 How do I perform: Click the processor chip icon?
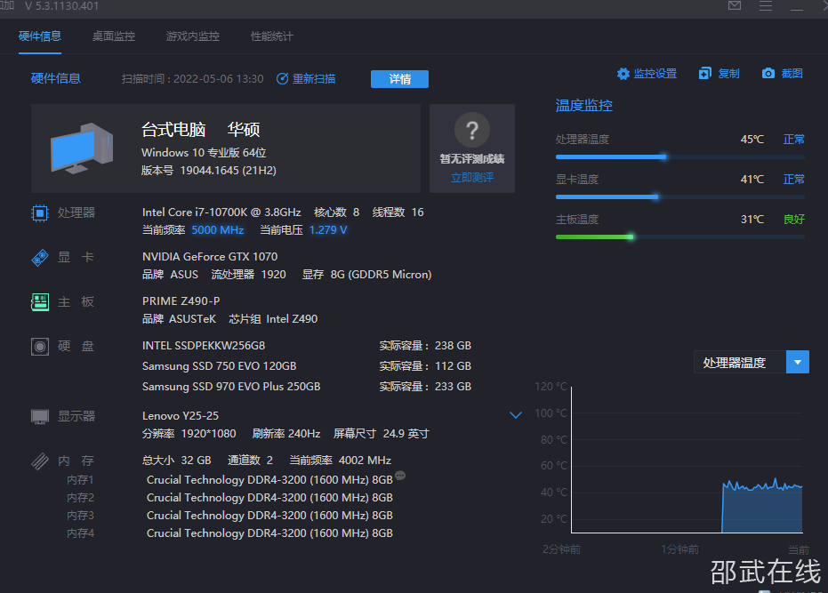(40, 212)
